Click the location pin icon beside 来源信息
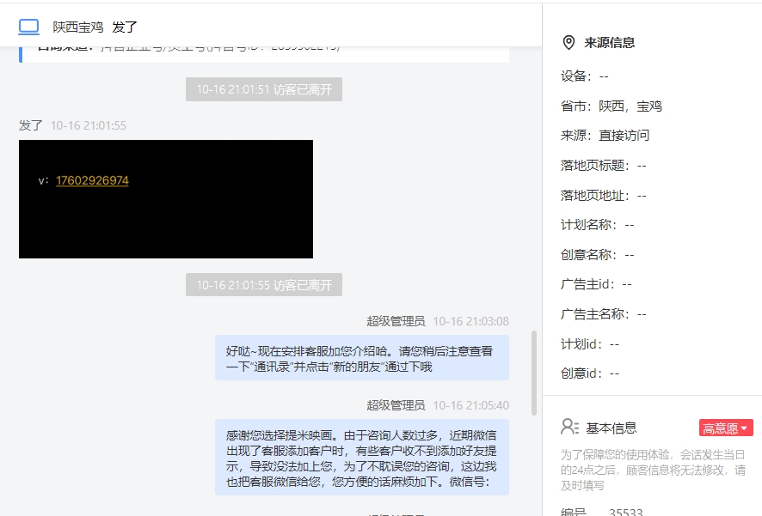Image resolution: width=762 pixels, height=516 pixels. coord(568,43)
